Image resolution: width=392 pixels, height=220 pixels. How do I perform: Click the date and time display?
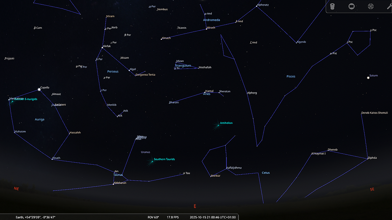click(x=212, y=217)
